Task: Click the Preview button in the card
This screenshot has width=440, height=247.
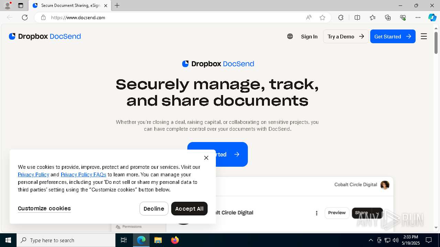Action: (337, 213)
